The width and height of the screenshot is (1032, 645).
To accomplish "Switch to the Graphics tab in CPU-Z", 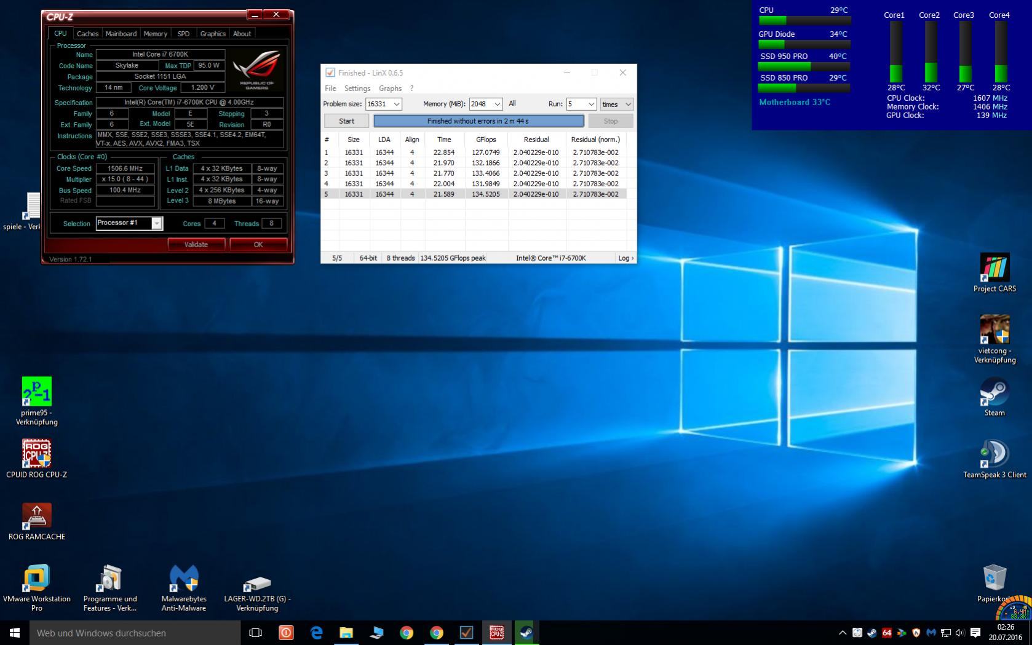I will 213,34.
